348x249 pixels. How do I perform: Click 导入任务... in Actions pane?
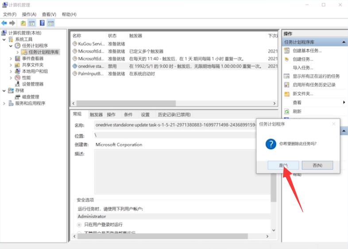coord(303,68)
